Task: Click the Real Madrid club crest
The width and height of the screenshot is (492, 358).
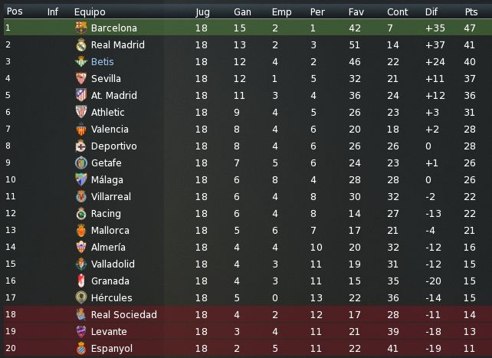Action: pos(81,45)
